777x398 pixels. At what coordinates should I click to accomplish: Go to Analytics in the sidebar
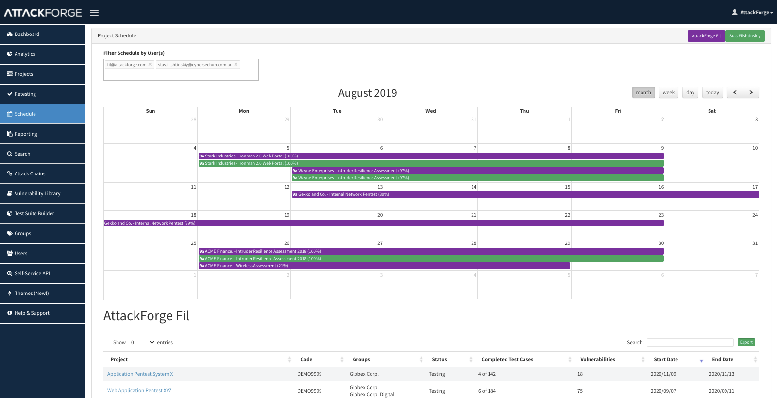(43, 54)
